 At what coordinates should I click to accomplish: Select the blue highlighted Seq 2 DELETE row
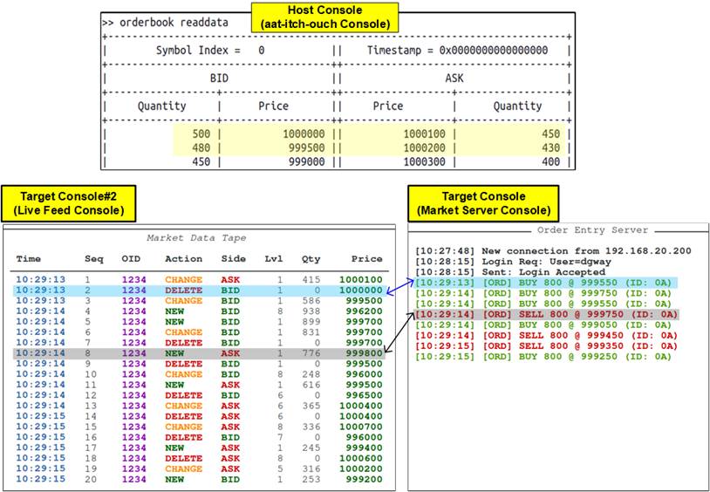(x=199, y=290)
